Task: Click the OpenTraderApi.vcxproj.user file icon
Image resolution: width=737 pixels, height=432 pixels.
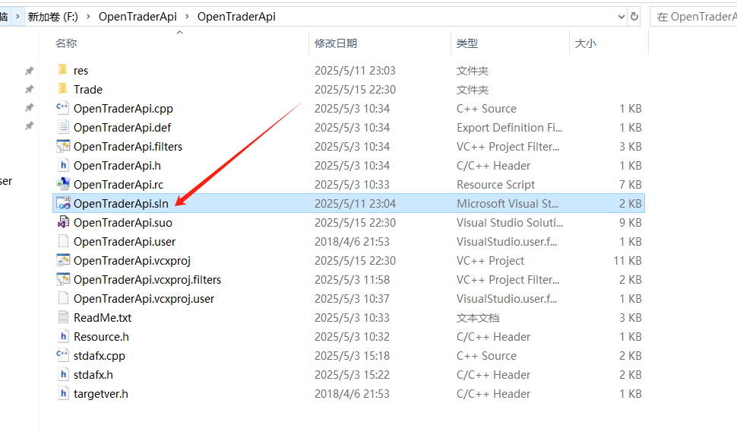Action: (63, 298)
